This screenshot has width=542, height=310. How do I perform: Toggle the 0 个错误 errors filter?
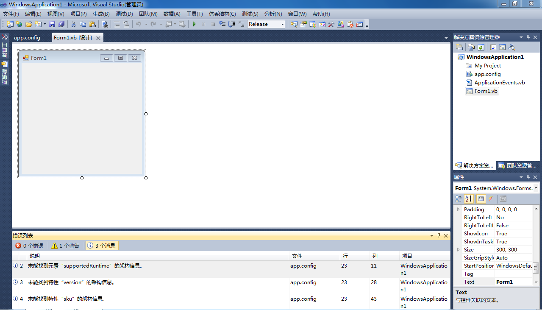(30, 246)
